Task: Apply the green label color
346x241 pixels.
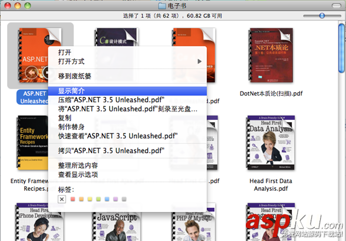Action: coord(98,199)
